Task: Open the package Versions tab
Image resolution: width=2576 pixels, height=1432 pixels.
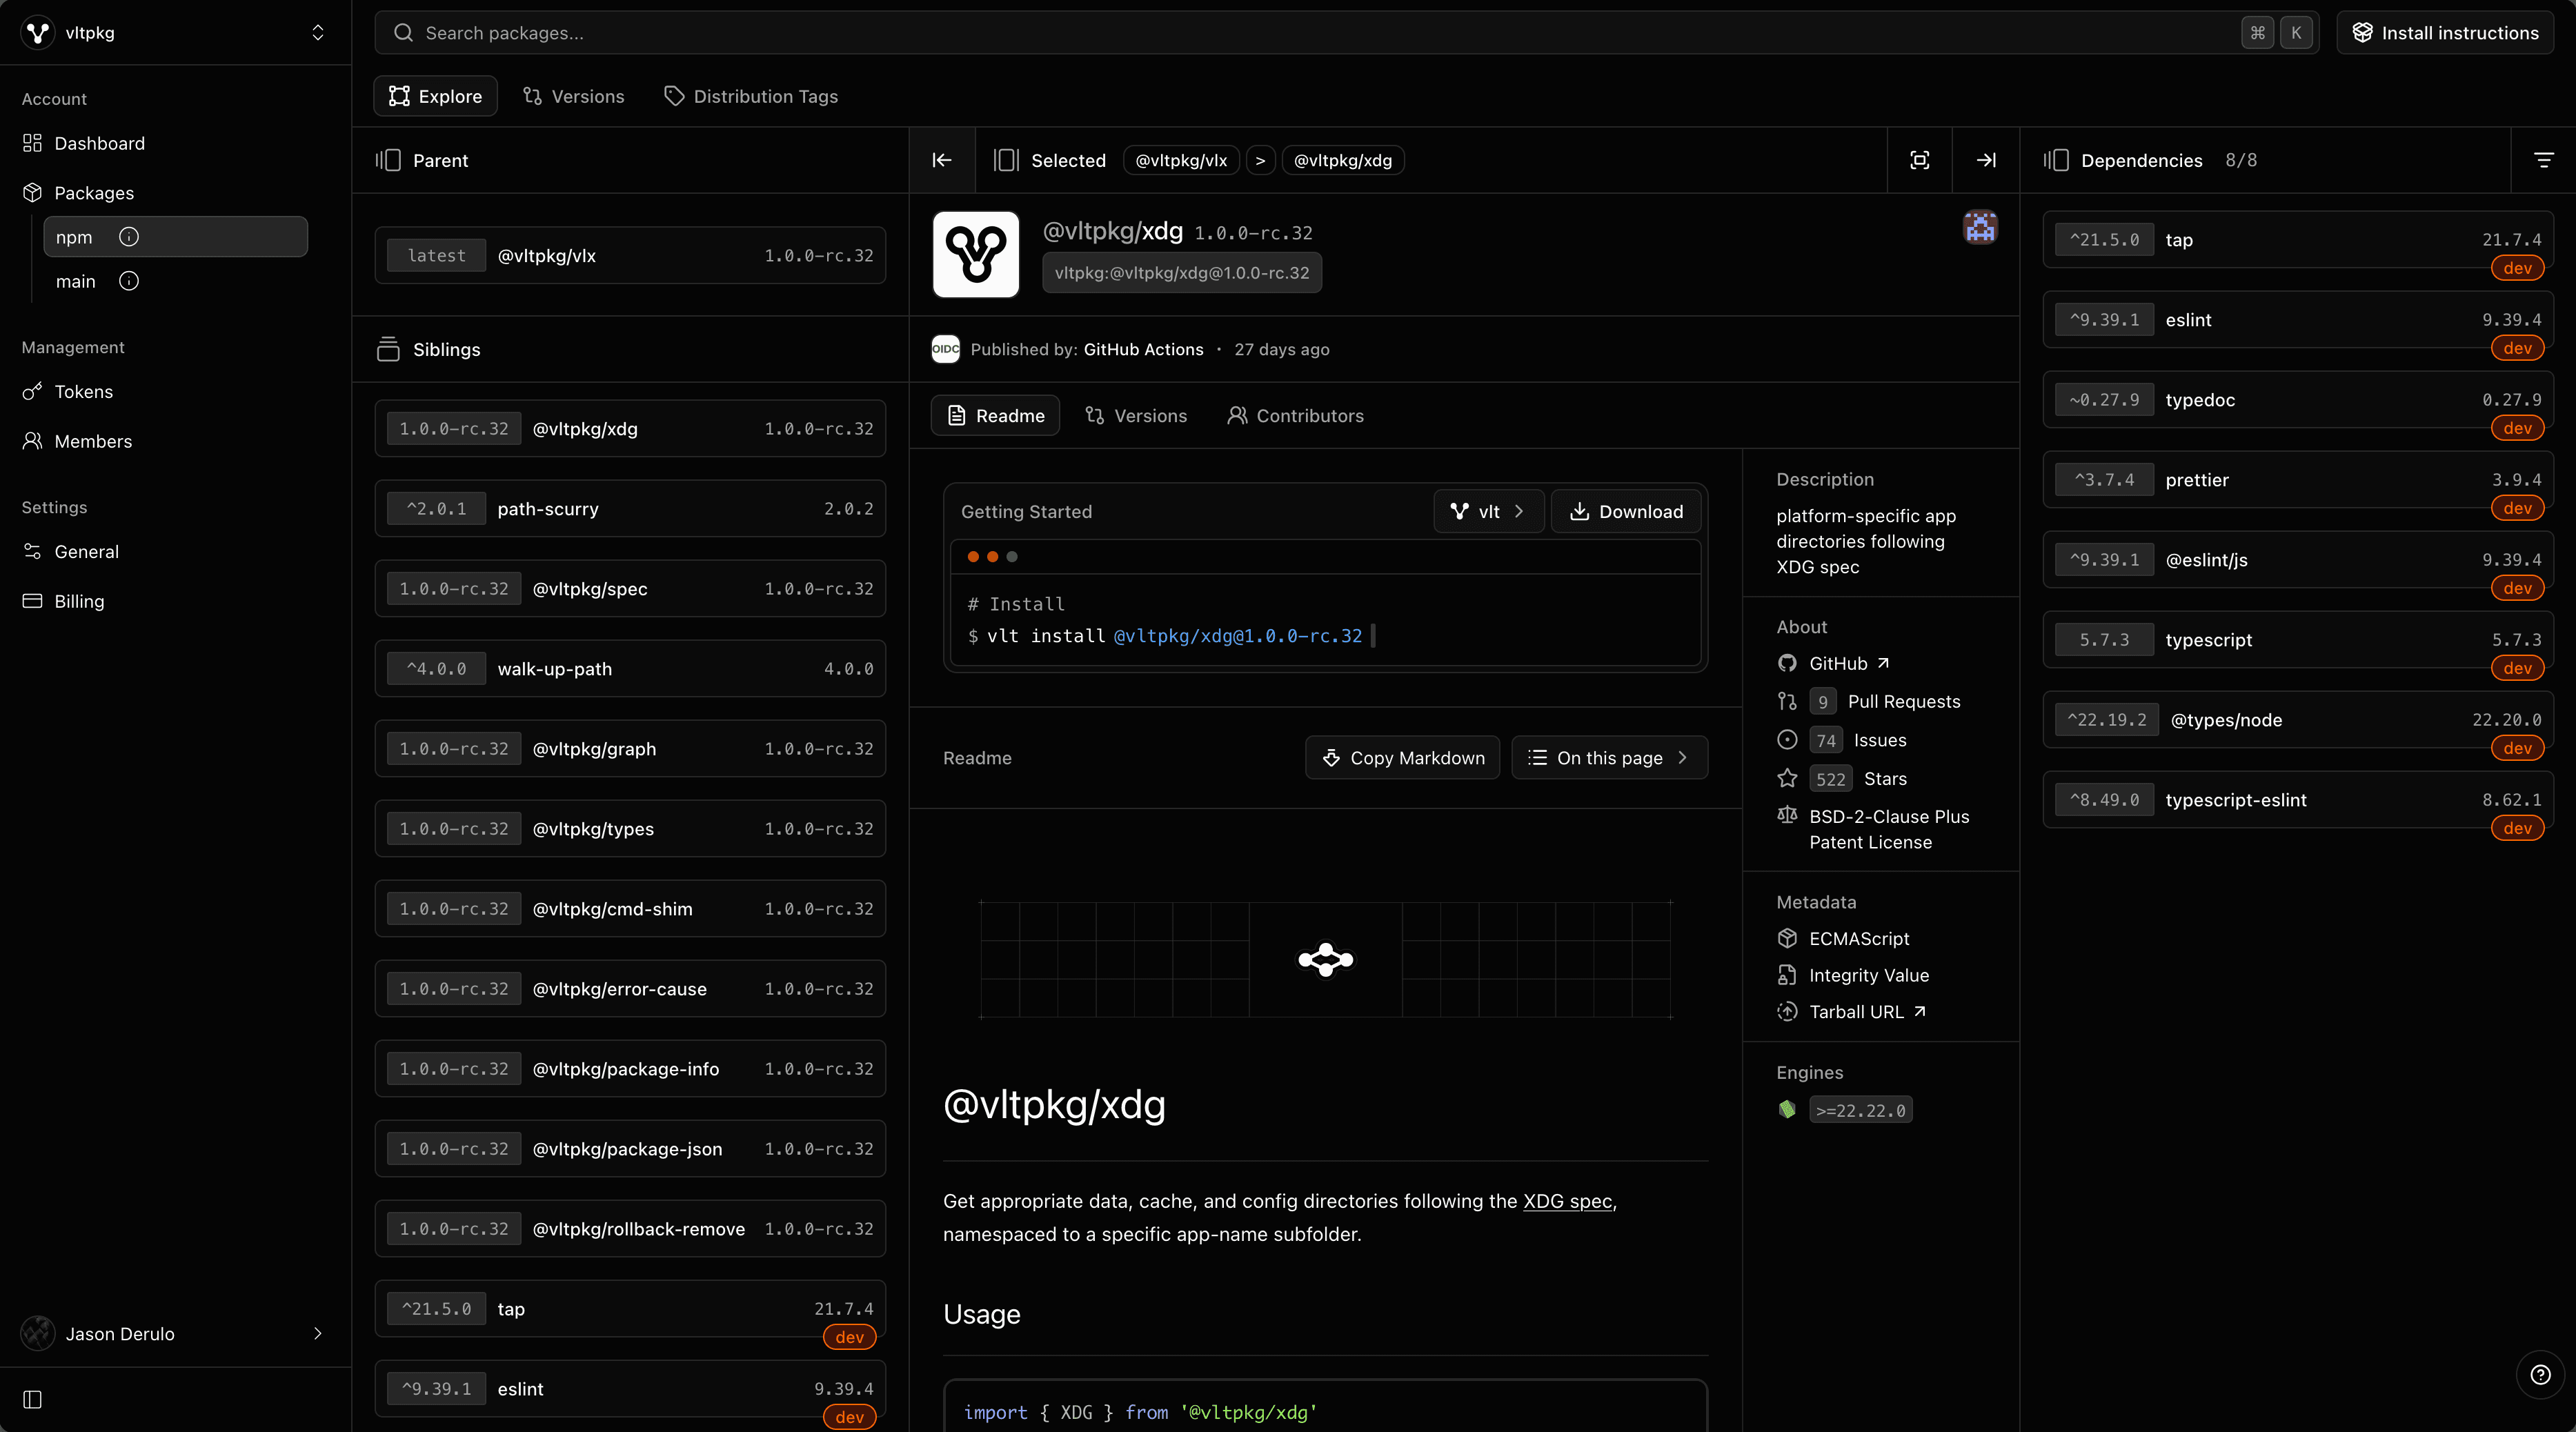Action: pos(1136,416)
